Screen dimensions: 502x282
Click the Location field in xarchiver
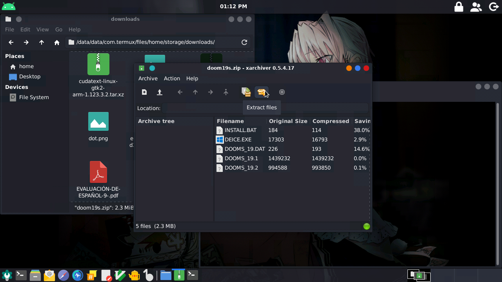pos(265,108)
